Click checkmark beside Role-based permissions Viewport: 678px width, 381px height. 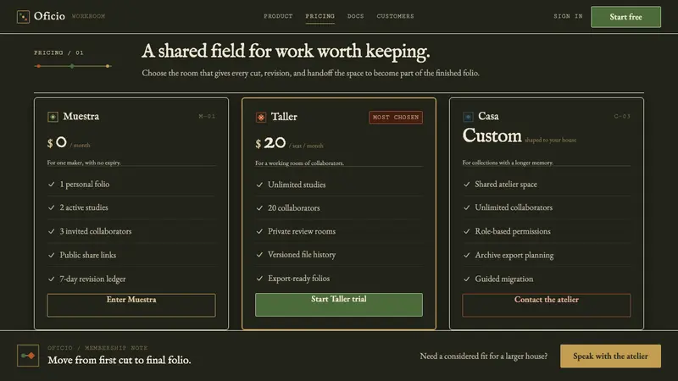pos(467,231)
